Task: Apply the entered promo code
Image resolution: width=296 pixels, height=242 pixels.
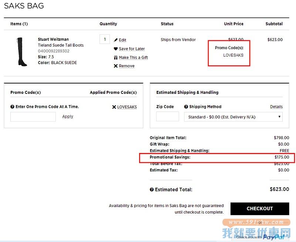Action: (68, 116)
